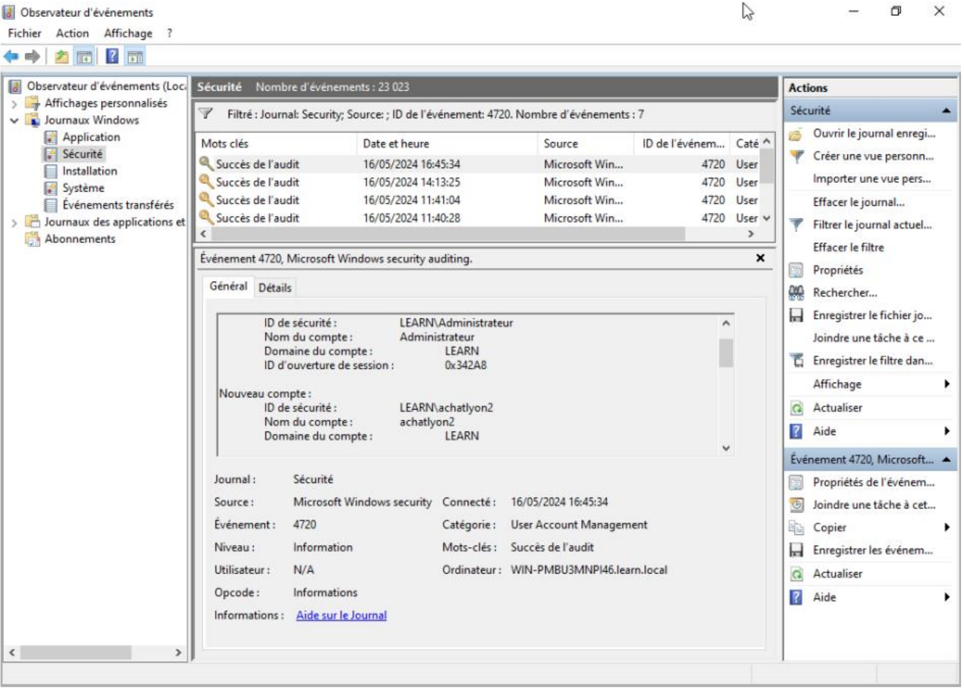Select the event dated 16/05/2024 16:45:34
Screen dimensions: 964x688
click(x=477, y=164)
